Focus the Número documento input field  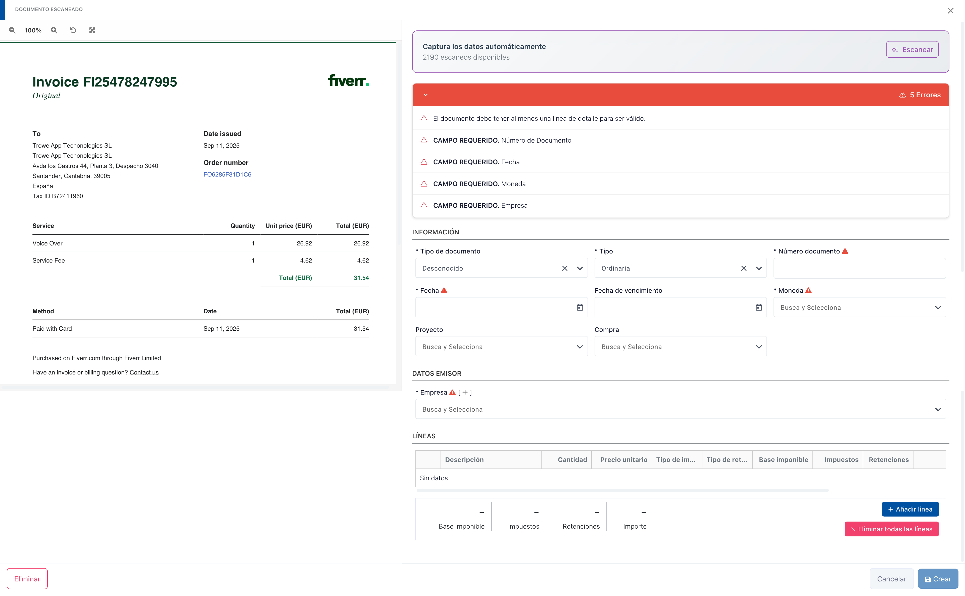[859, 268]
